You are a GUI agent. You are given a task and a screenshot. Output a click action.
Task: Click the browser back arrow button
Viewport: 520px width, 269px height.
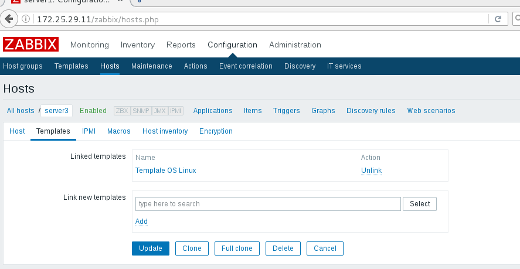[x=9, y=19]
